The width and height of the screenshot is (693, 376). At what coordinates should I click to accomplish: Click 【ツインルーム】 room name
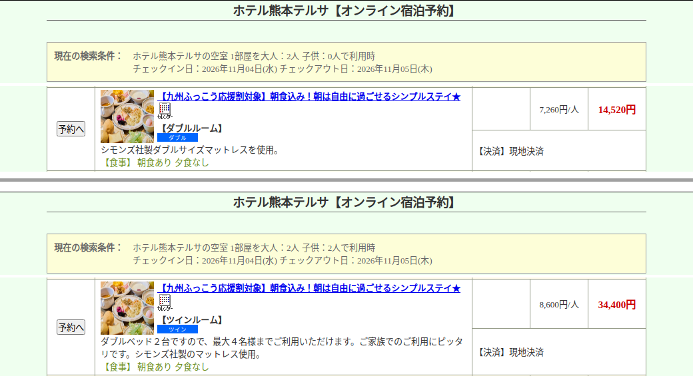click(191, 320)
